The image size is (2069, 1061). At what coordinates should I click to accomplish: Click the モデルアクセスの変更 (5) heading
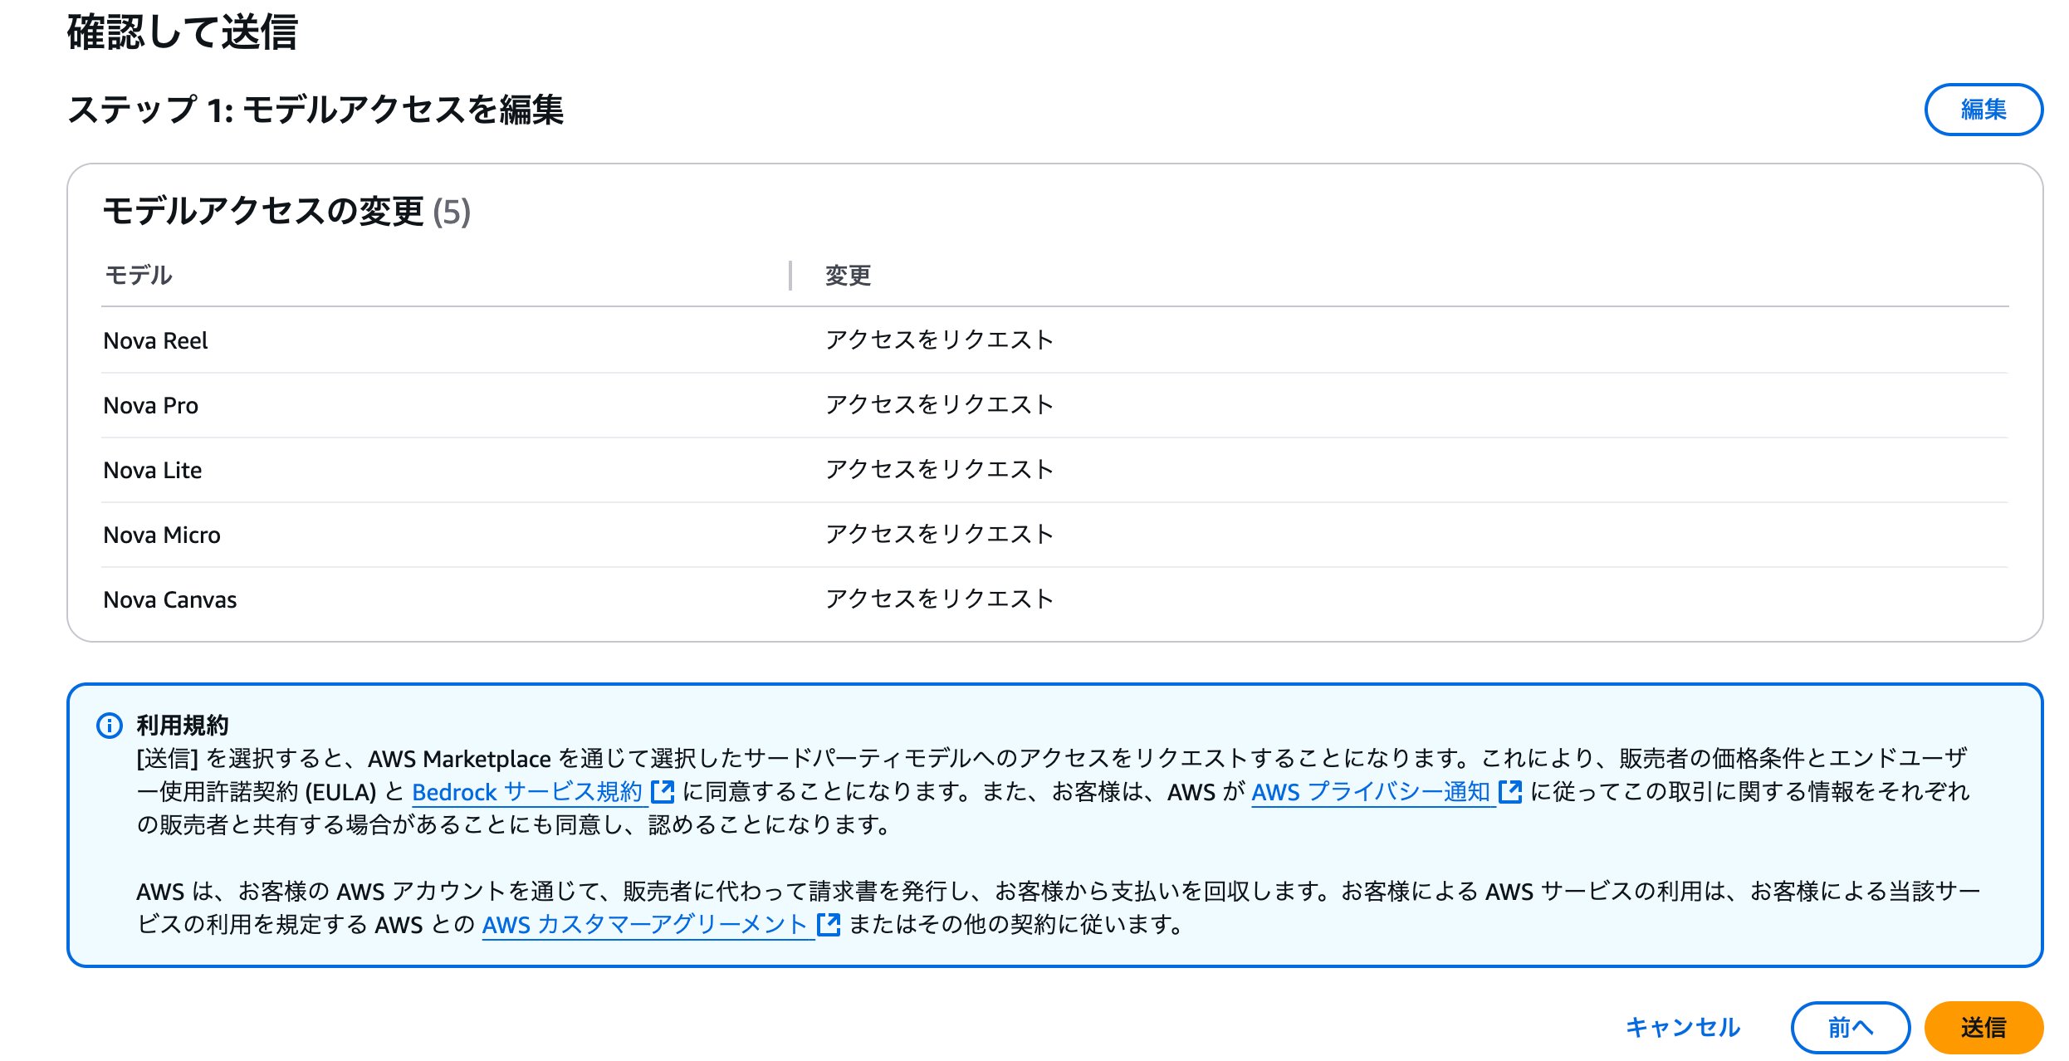[286, 211]
